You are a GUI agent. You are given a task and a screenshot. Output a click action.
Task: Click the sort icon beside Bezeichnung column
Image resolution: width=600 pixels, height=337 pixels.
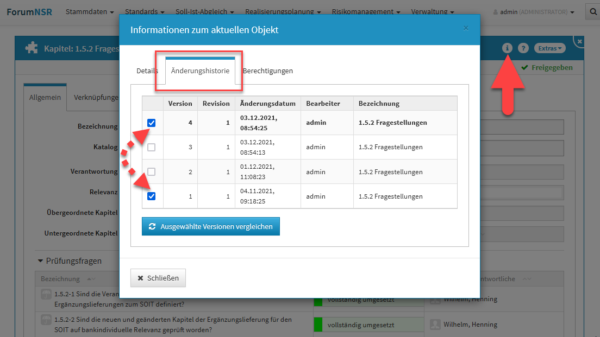[90, 279]
